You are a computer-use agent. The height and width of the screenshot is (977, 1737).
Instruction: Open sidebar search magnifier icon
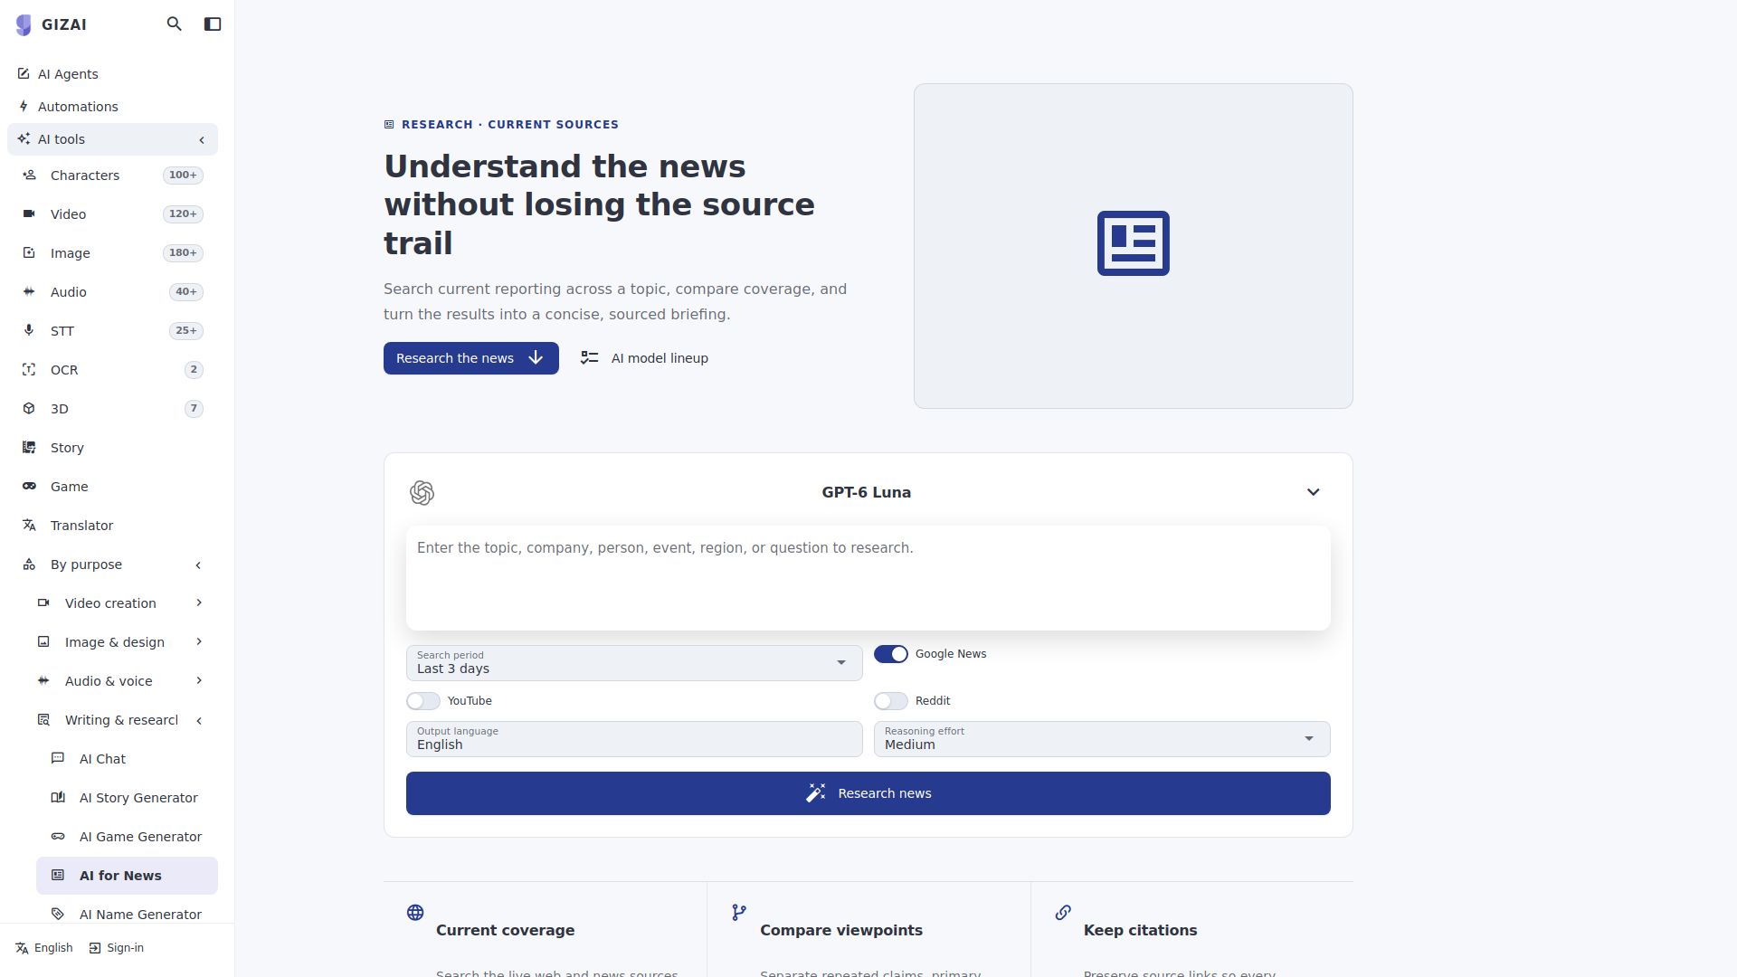(175, 24)
